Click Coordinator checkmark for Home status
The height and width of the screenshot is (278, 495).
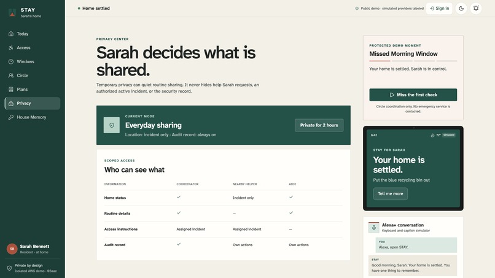pos(179,197)
